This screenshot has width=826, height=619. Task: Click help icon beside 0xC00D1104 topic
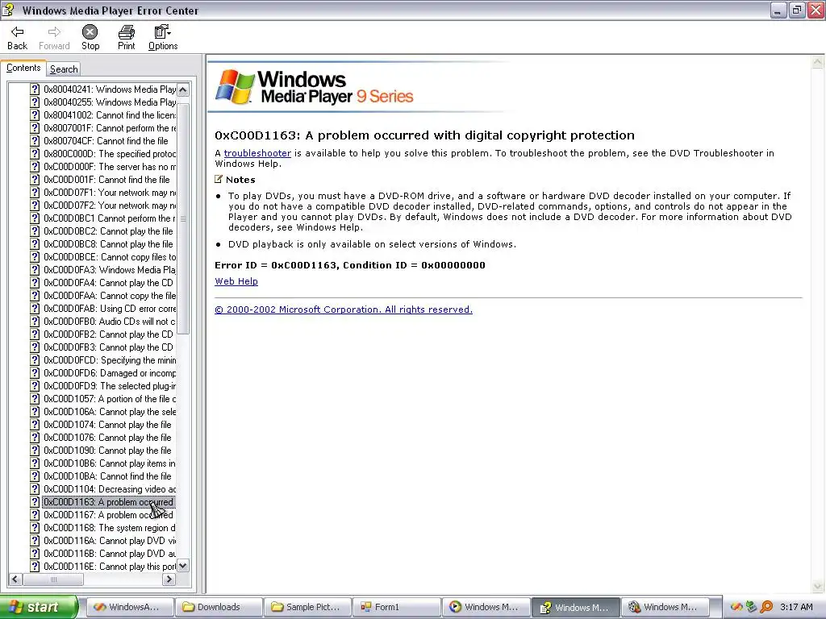point(35,489)
